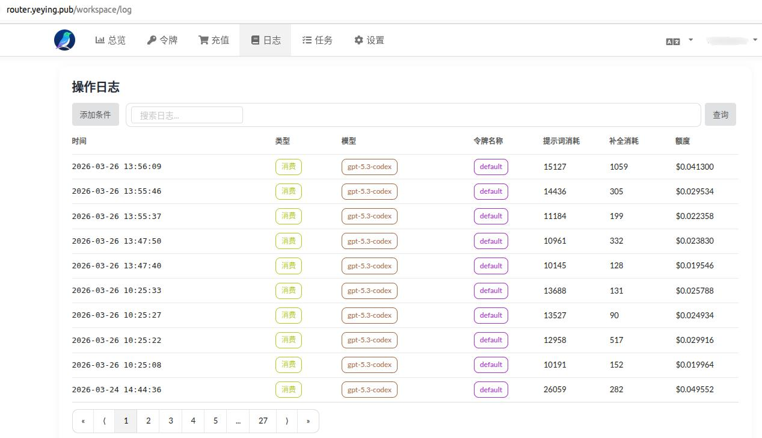Open the 任务 tasks page
This screenshot has height=438, width=762.
pos(317,40)
